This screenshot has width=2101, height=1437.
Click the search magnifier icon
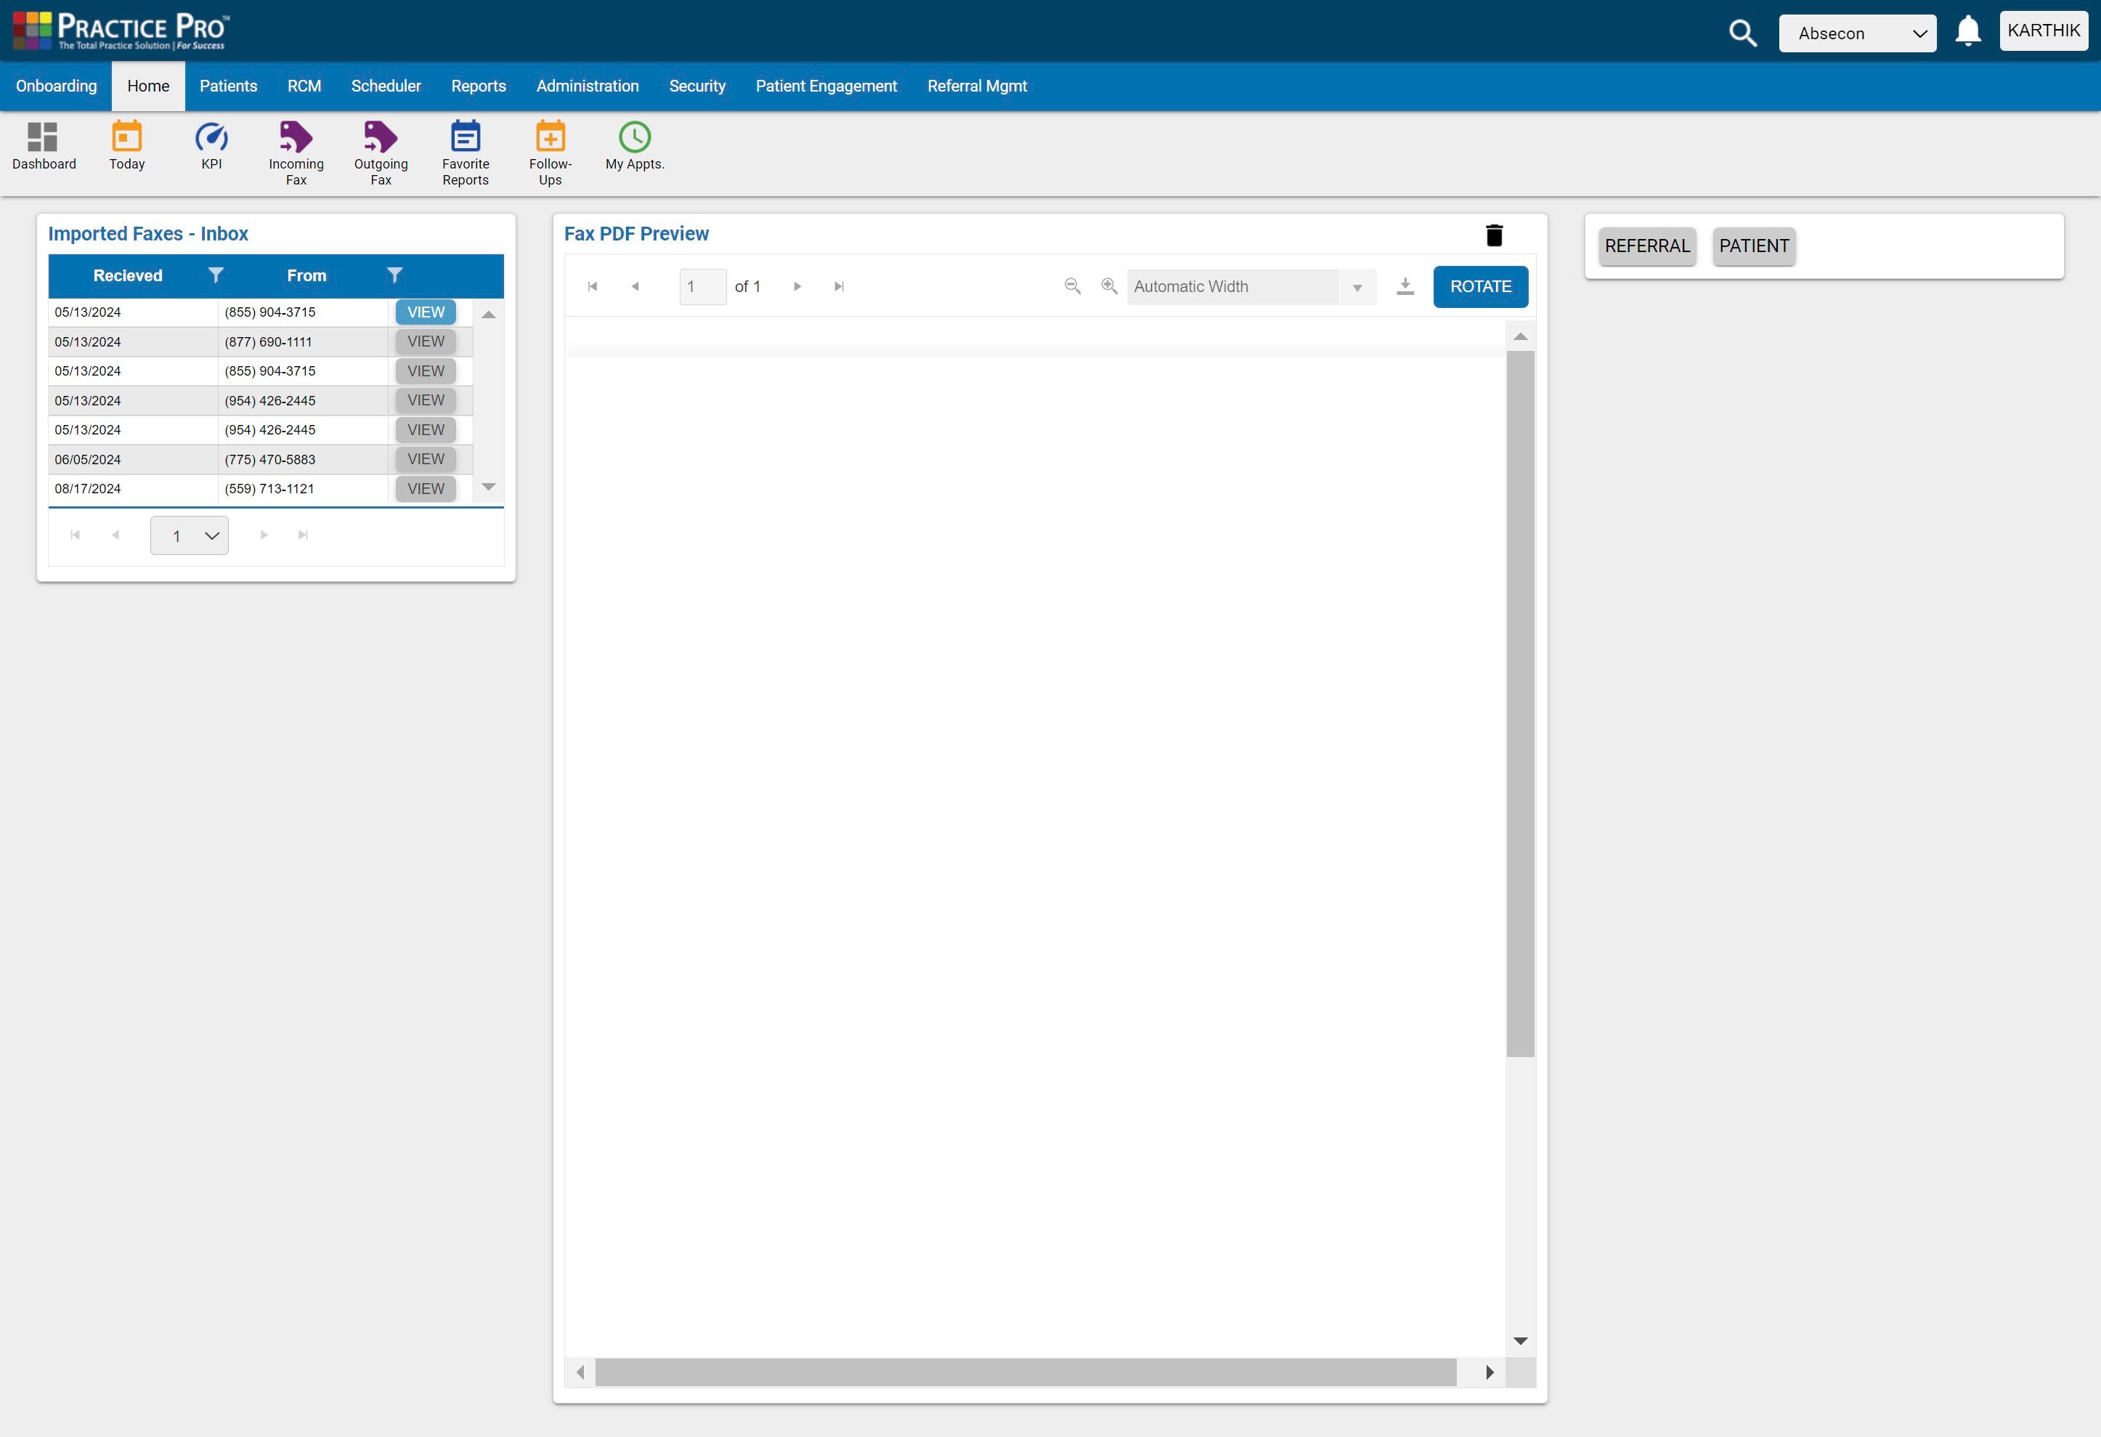pos(1743,32)
